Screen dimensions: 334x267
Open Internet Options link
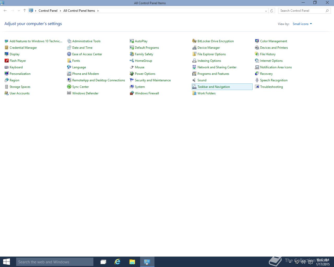click(x=271, y=60)
